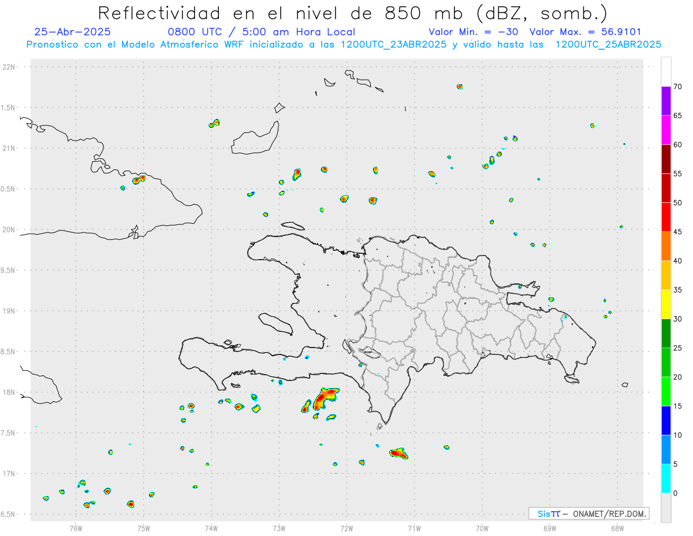Viewport: 693px width, 536px height.
Task: Click the colorbar value label '55'
Action: tap(678, 173)
